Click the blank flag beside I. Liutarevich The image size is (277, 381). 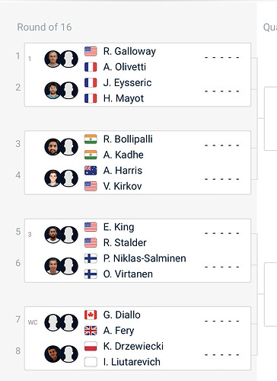tap(91, 362)
